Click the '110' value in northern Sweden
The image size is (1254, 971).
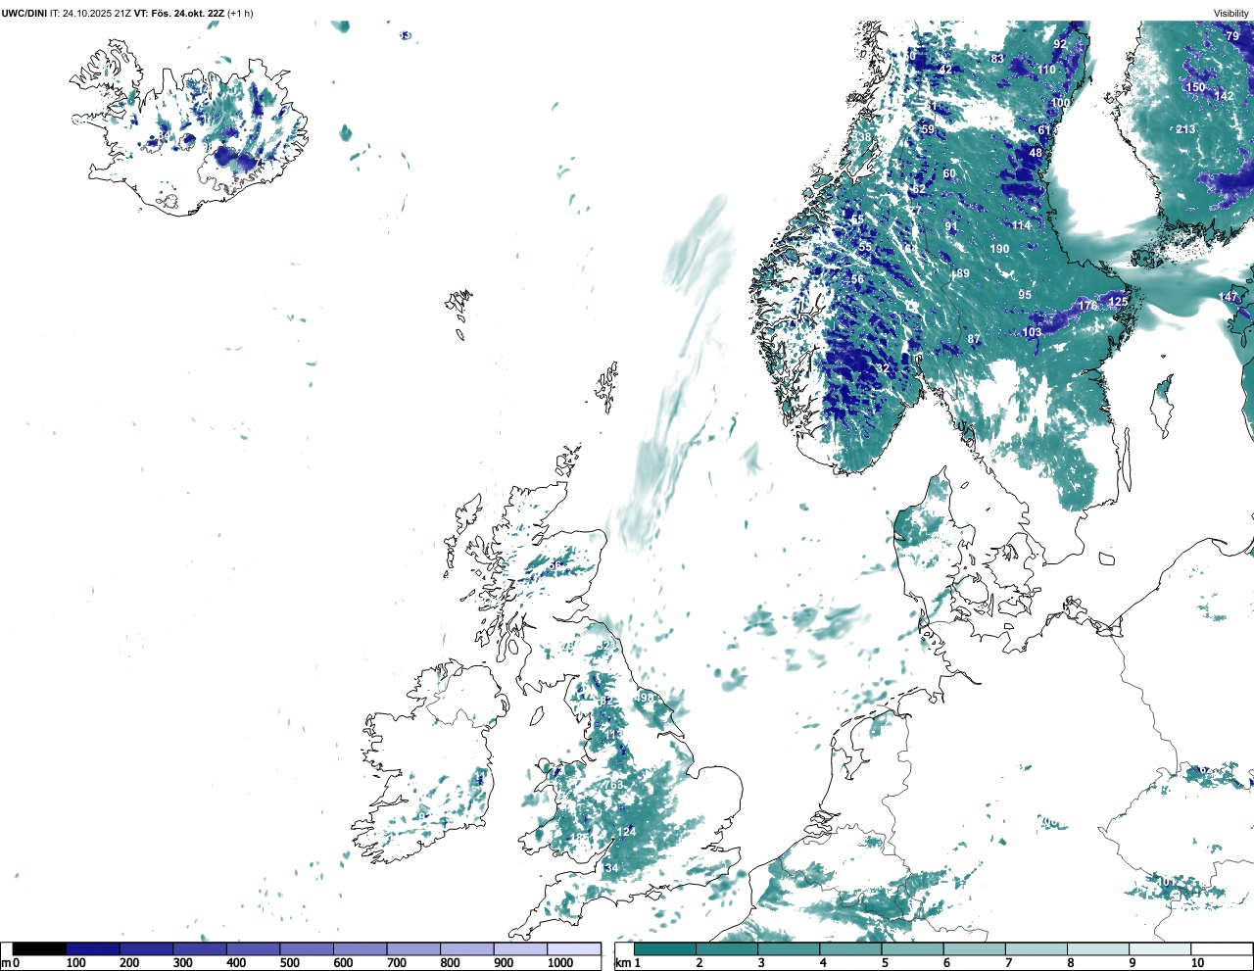[1047, 70]
